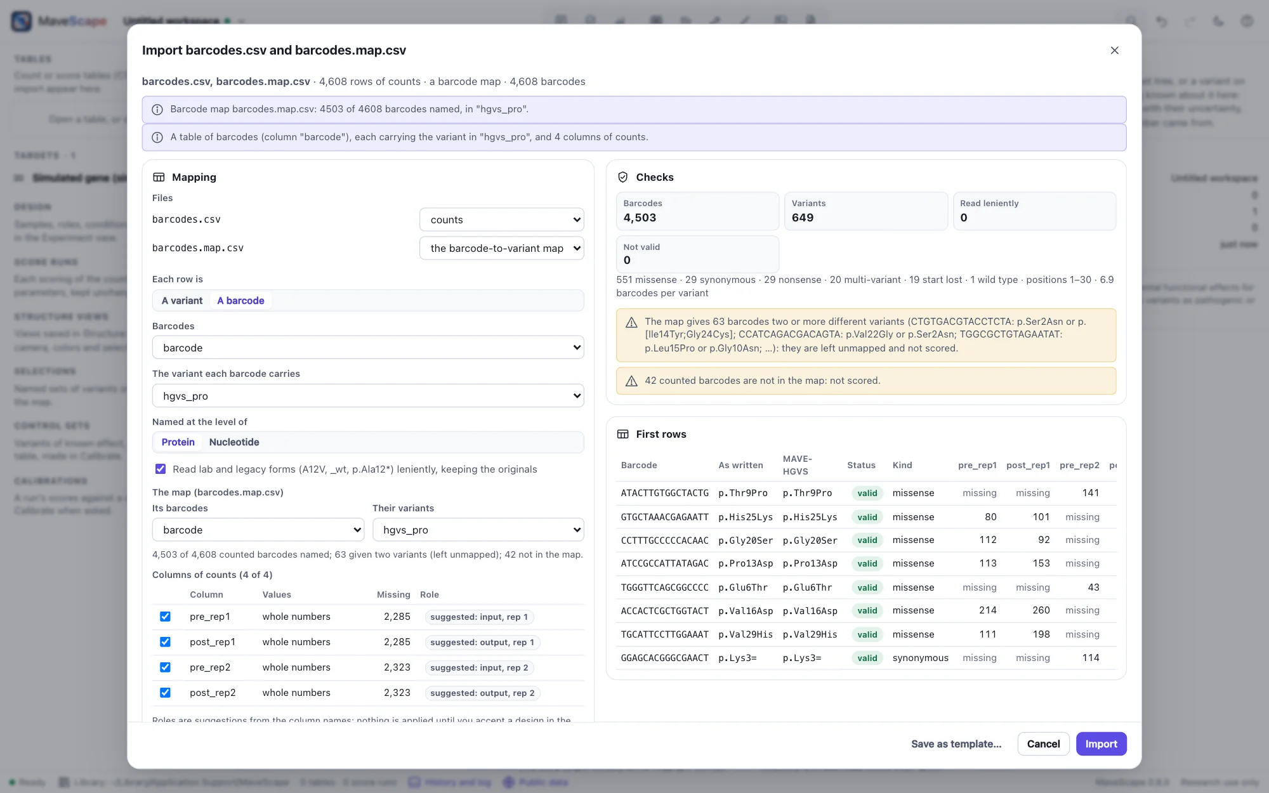Close the import dialog with X icon

[x=1114, y=50]
